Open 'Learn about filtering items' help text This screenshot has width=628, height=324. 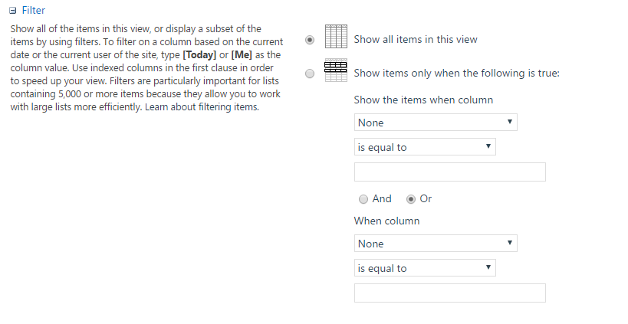202,107
